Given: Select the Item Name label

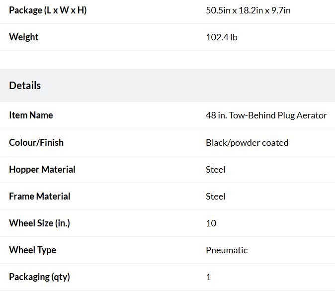Looking at the screenshot, I should pos(31,115).
